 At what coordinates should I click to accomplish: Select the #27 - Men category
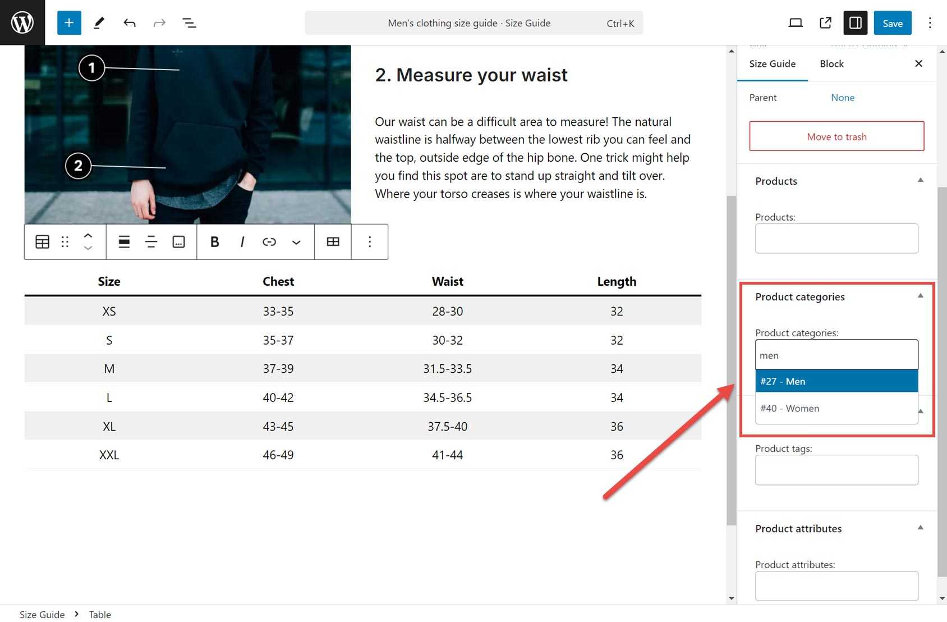pyautogui.click(x=836, y=381)
